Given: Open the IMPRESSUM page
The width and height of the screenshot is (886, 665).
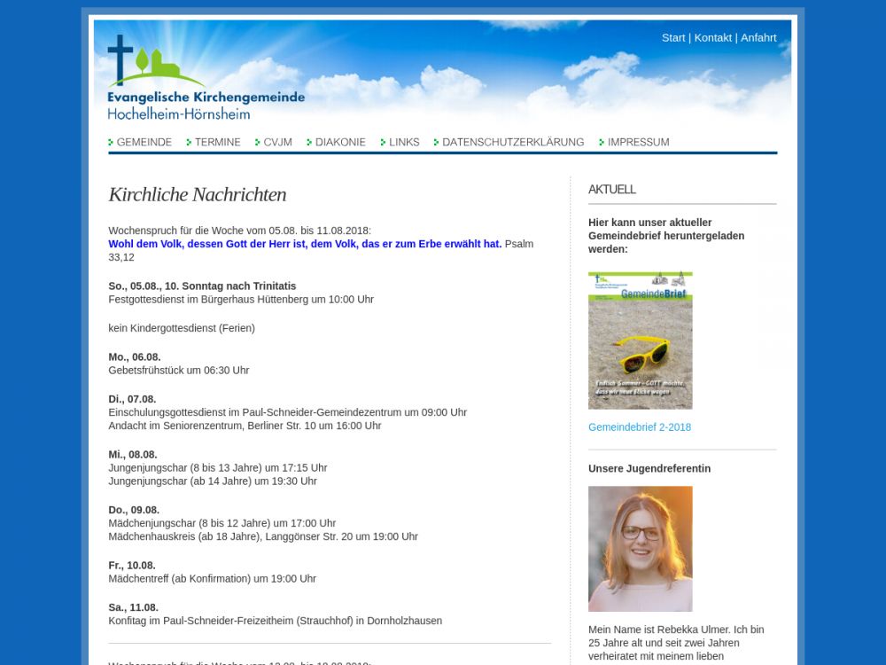Looking at the screenshot, I should pyautogui.click(x=638, y=142).
